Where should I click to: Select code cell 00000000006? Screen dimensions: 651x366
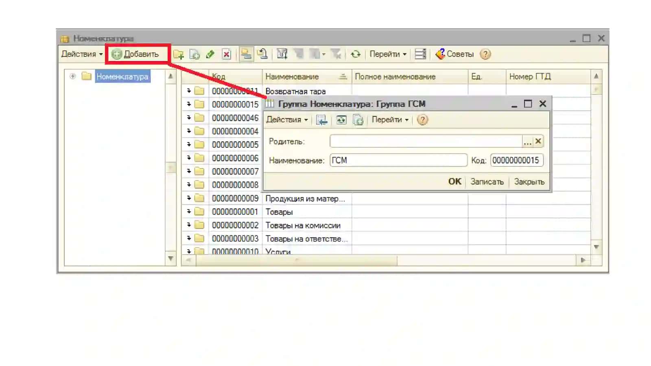(x=235, y=158)
